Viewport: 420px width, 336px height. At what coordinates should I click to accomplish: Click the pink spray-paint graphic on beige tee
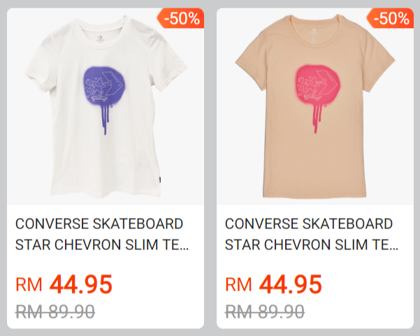[317, 98]
